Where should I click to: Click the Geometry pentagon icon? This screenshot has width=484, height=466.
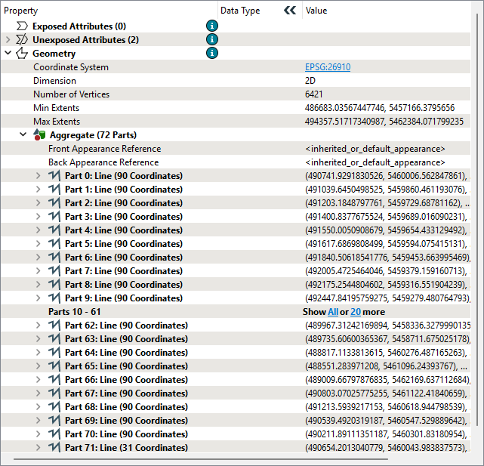point(22,54)
